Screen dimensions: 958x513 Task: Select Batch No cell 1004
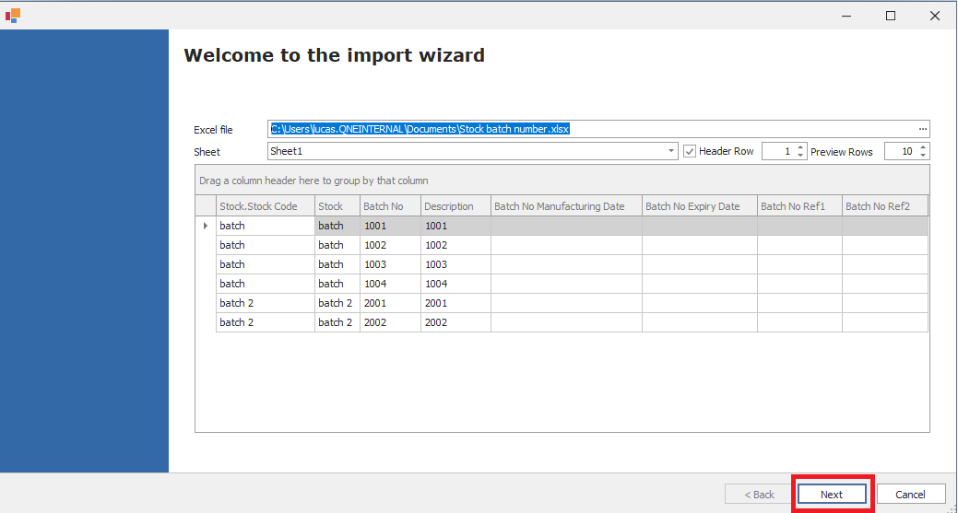pyautogui.click(x=390, y=284)
